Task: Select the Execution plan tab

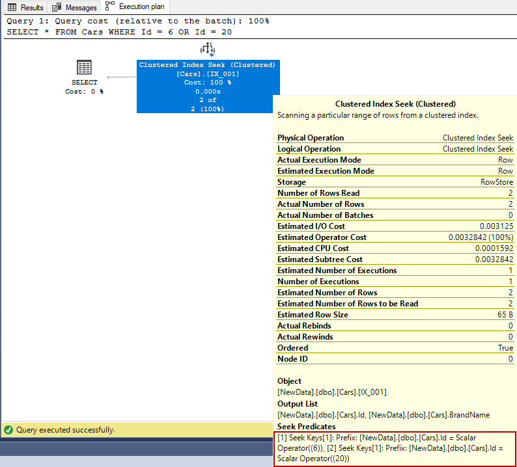Action: [x=135, y=7]
